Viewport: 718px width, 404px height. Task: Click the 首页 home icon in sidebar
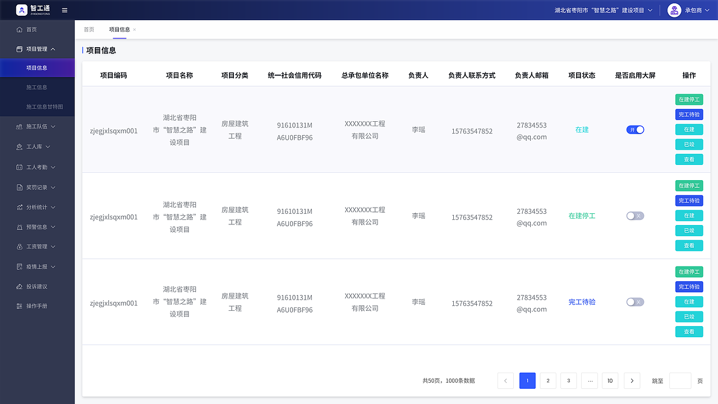click(x=20, y=29)
